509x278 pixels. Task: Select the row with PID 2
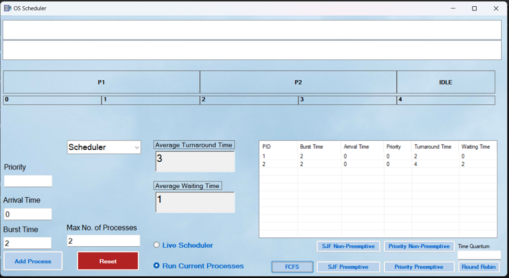378,164
